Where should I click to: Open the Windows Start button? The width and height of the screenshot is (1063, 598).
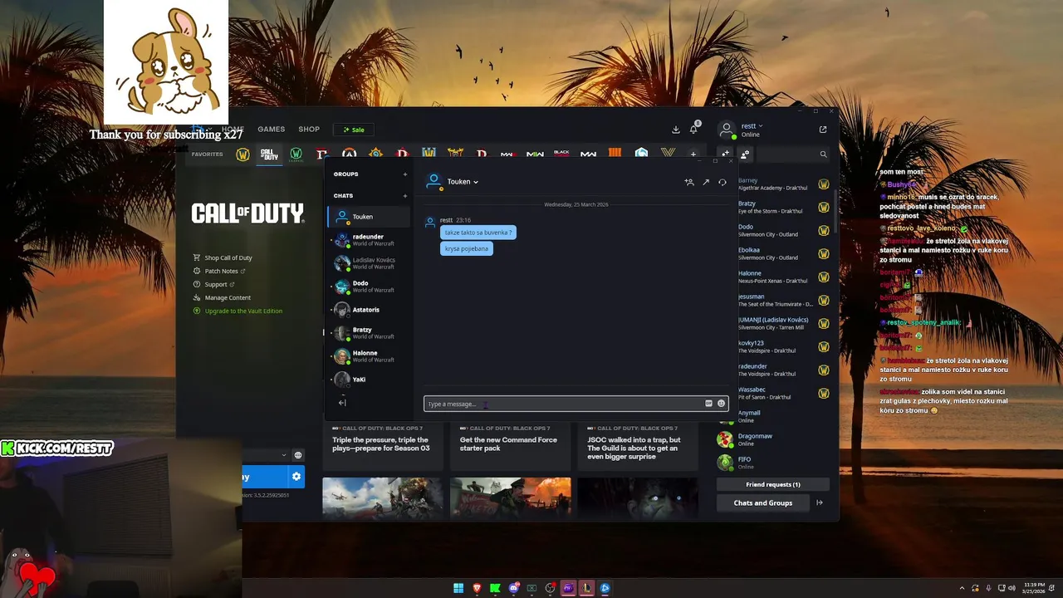click(458, 588)
